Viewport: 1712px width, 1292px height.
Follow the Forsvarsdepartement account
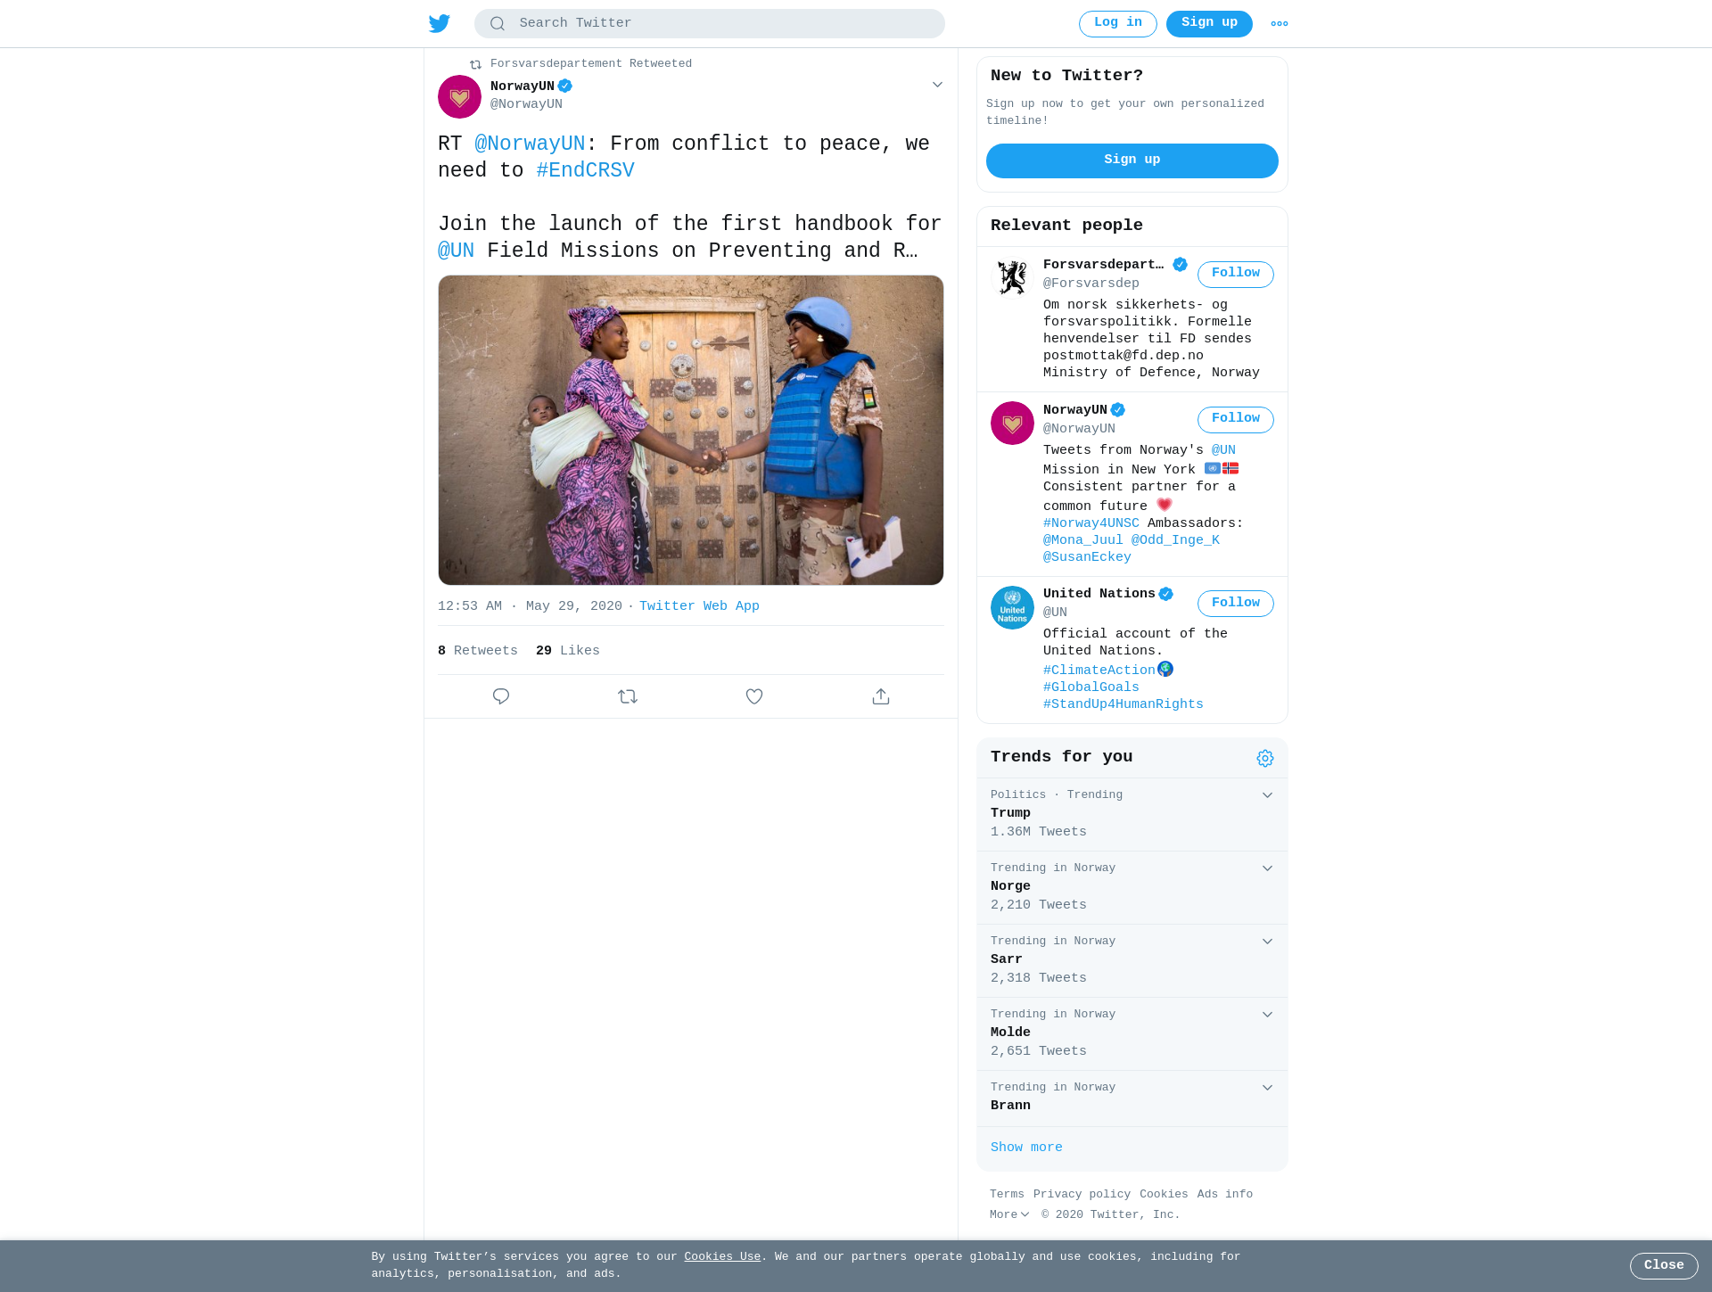click(1235, 274)
